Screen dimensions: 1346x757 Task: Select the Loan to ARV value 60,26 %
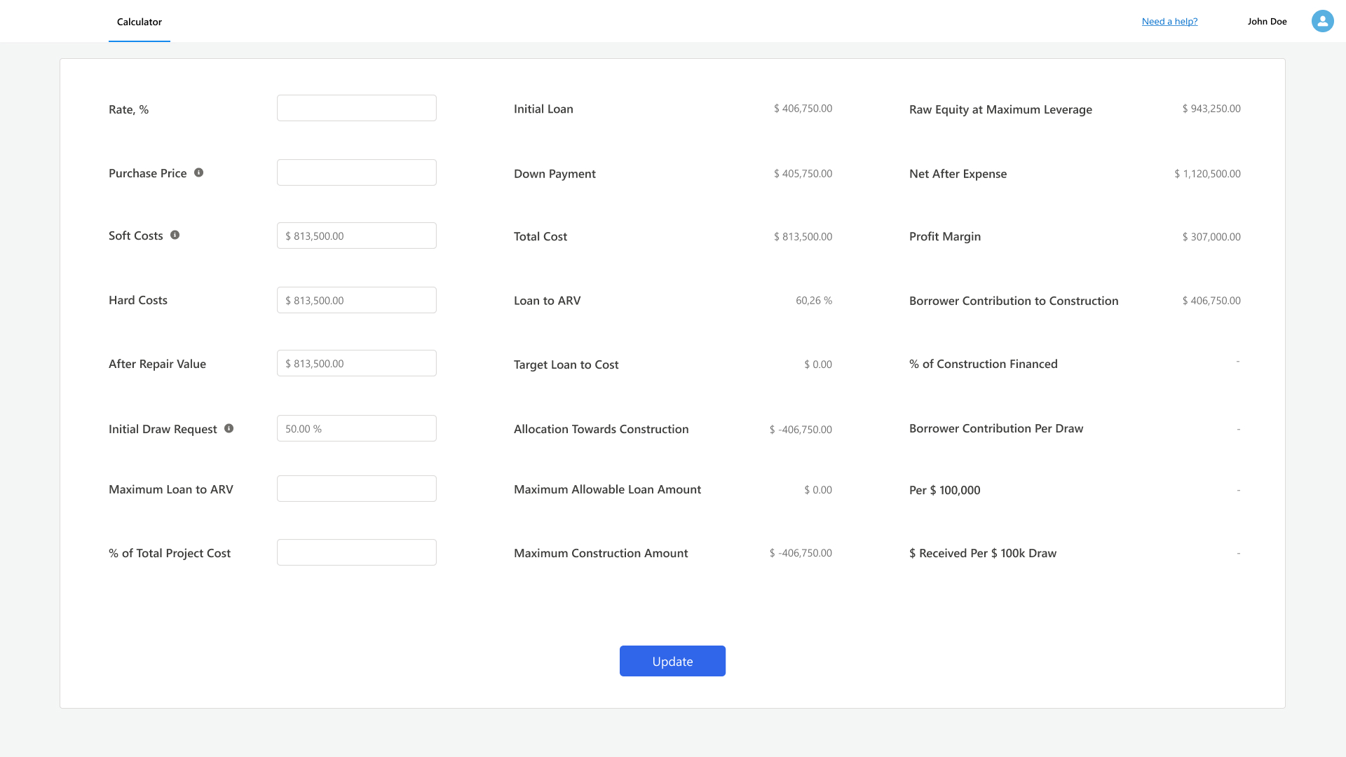point(814,301)
